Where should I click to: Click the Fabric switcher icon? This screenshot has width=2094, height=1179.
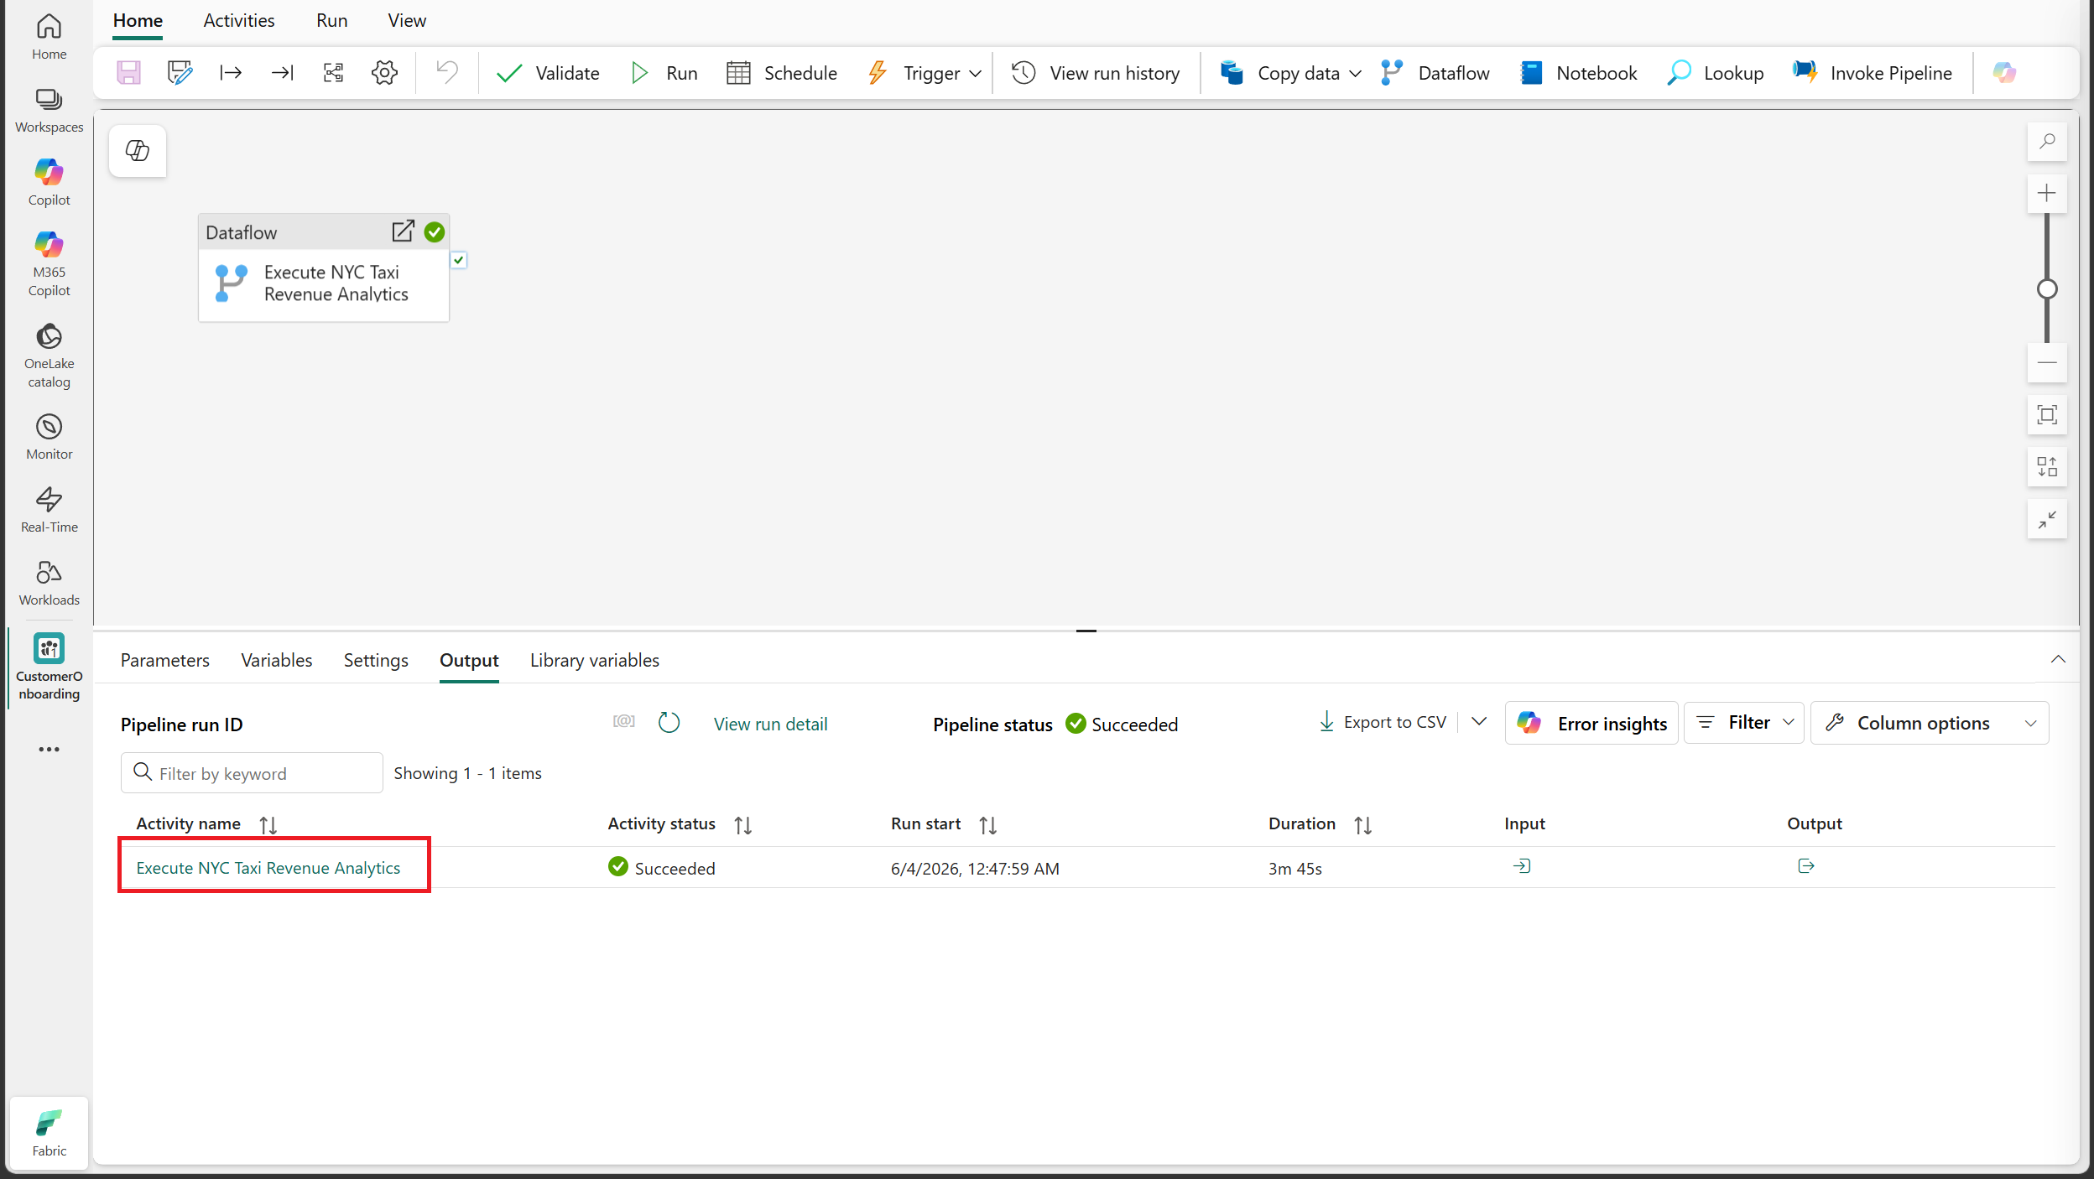click(49, 1133)
